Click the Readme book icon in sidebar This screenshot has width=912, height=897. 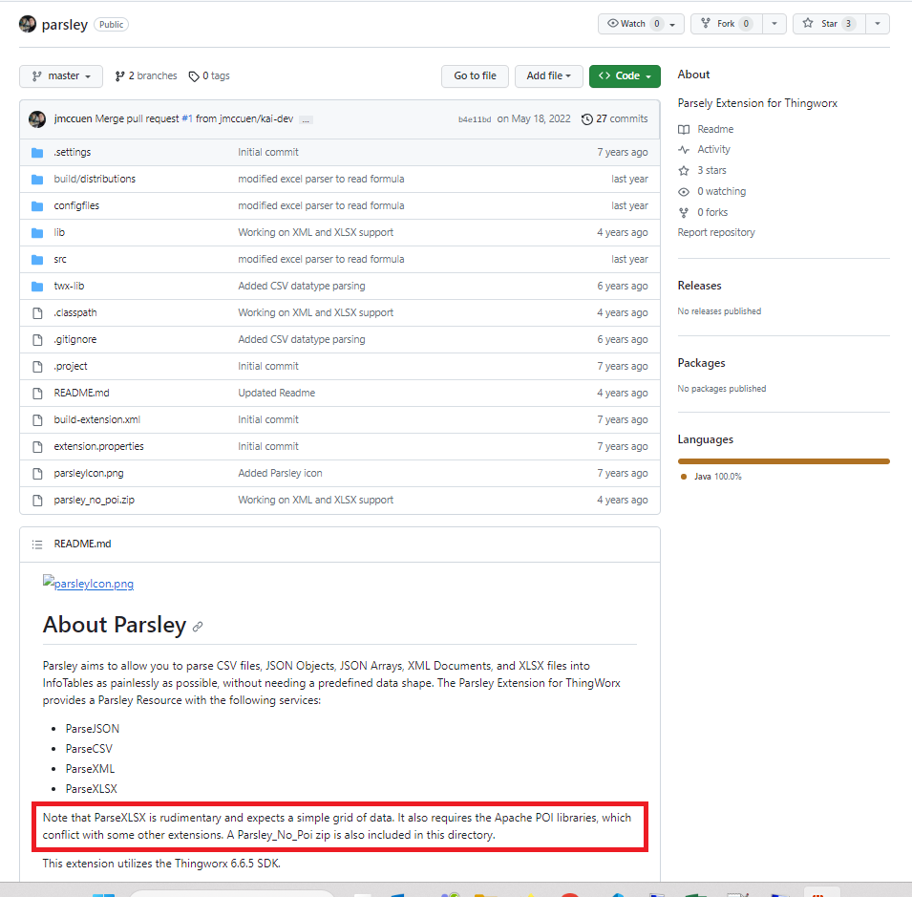click(683, 129)
